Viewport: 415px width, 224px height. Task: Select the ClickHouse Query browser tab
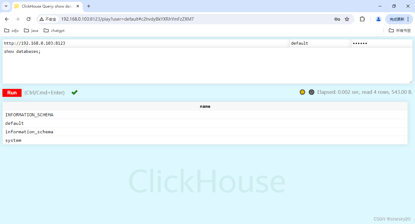tap(47, 6)
